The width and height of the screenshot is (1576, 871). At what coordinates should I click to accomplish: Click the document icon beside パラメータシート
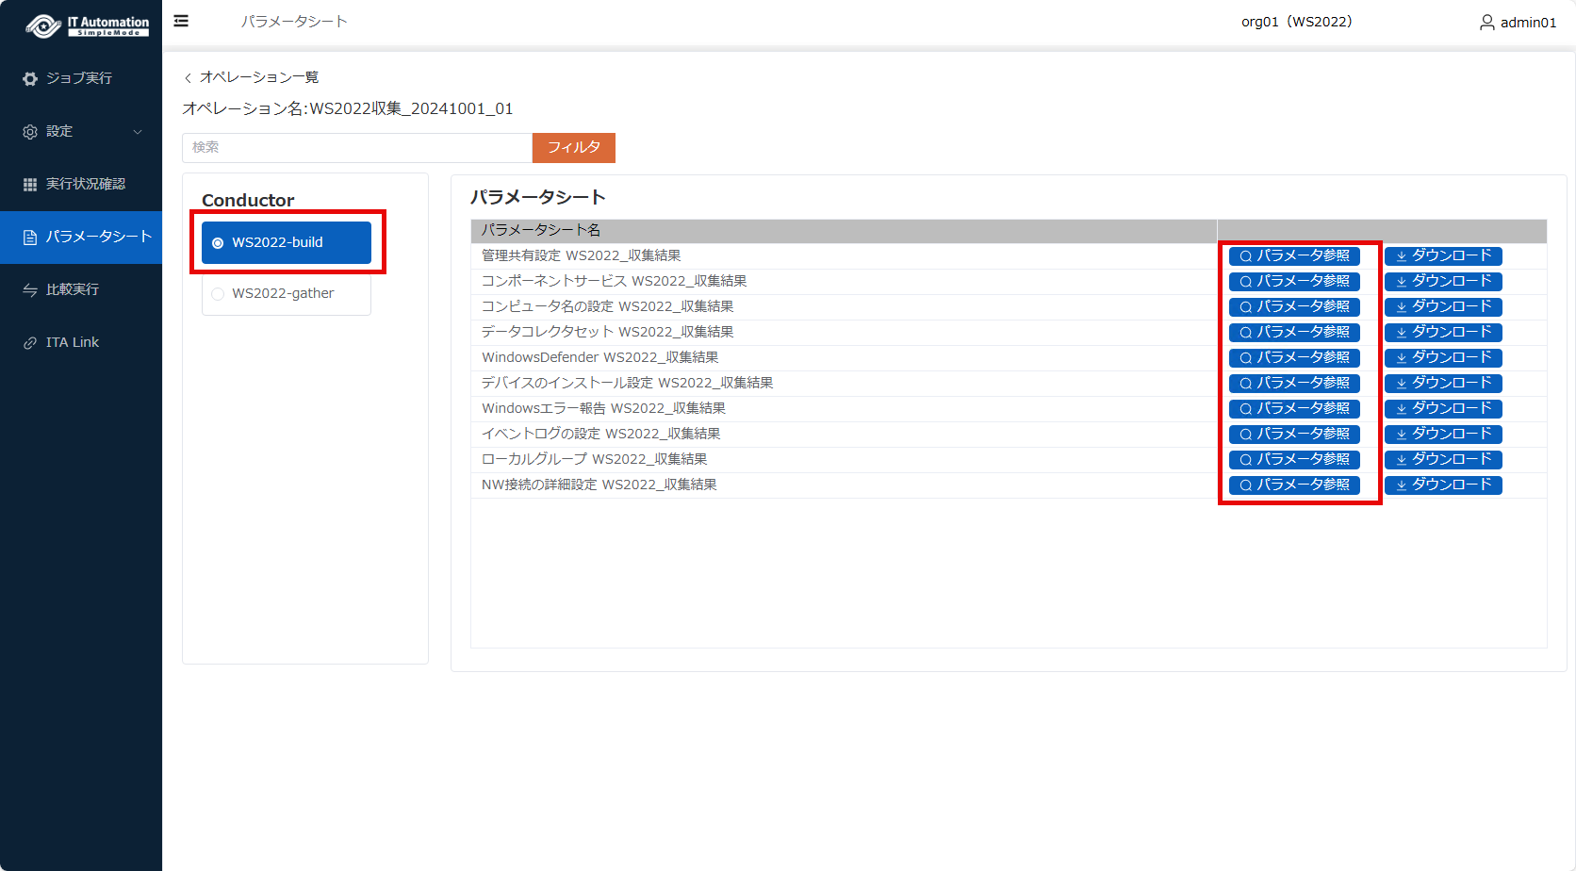(x=30, y=237)
